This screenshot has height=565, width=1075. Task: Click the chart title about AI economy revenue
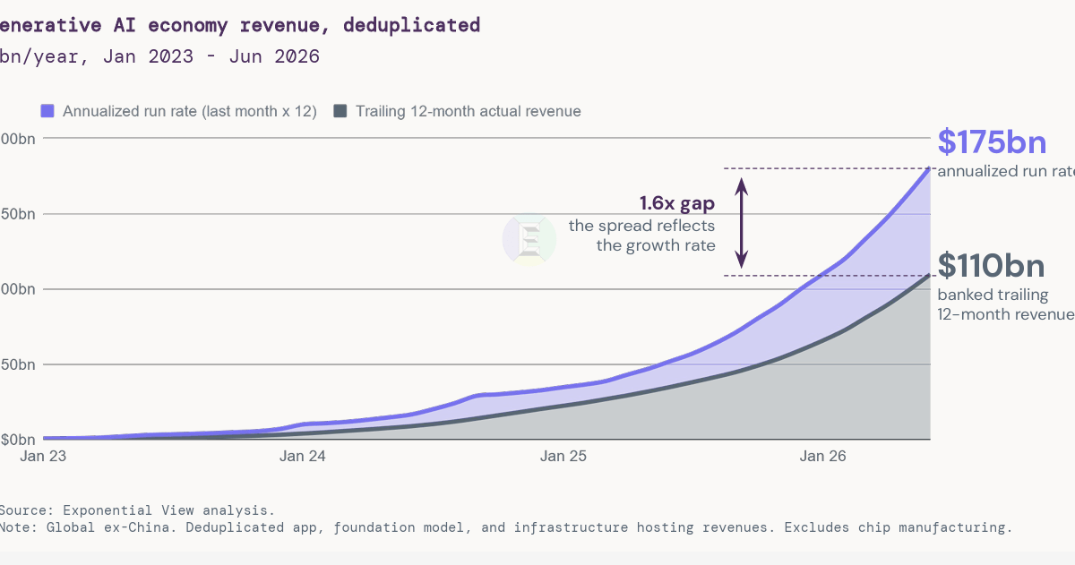tap(240, 25)
